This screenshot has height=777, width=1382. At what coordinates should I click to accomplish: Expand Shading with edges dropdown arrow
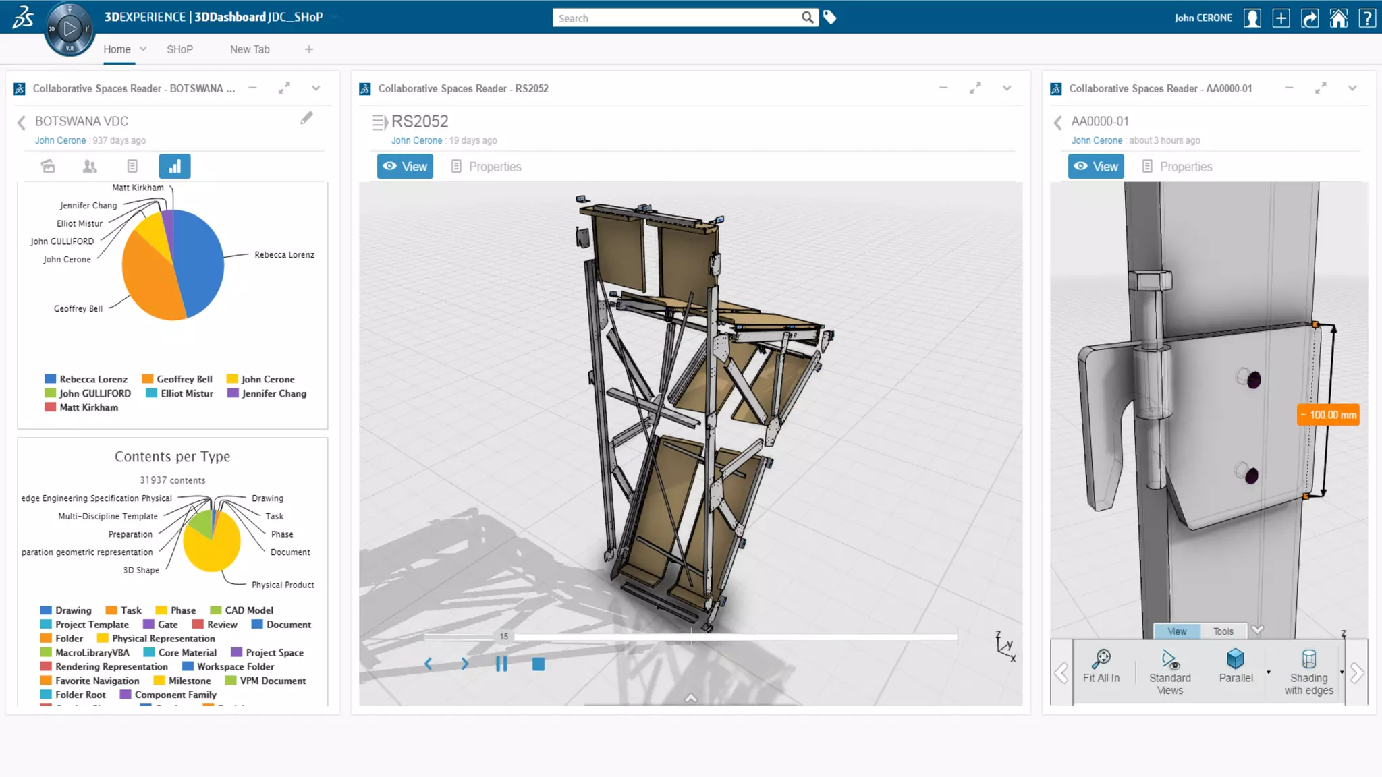[1342, 672]
